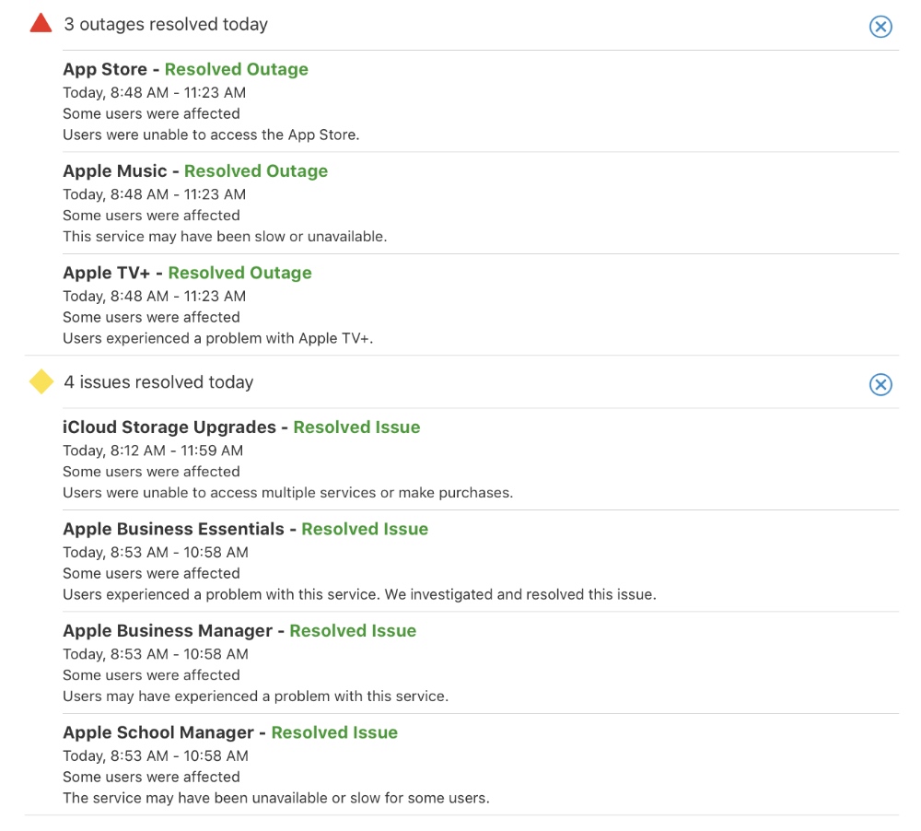Click iCloud Storage Upgrades time 8:12 AM - 11:59 AM
This screenshot has height=831, width=921.
(x=153, y=451)
